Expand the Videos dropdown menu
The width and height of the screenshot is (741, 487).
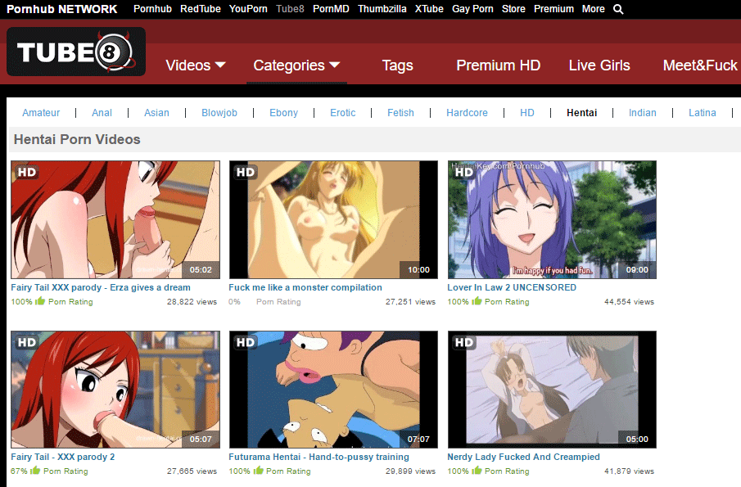(x=195, y=65)
